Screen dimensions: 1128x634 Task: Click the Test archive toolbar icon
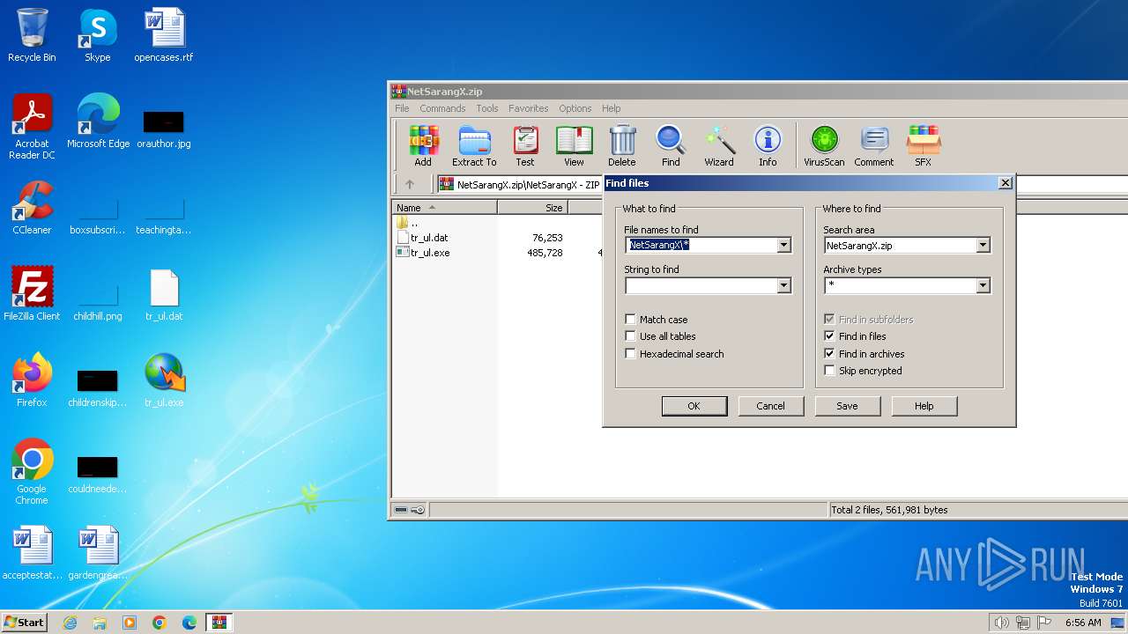pyautogui.click(x=525, y=145)
